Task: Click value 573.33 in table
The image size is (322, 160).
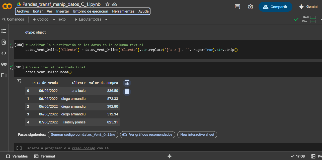Action: point(113,99)
